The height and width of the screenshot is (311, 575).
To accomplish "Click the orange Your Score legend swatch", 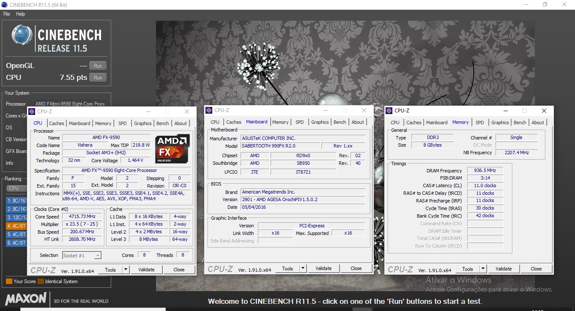I will point(9,281).
